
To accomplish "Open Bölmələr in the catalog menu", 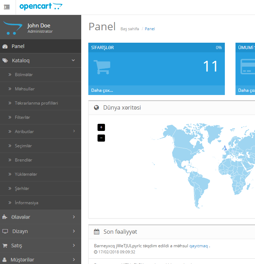I will [41, 75].
